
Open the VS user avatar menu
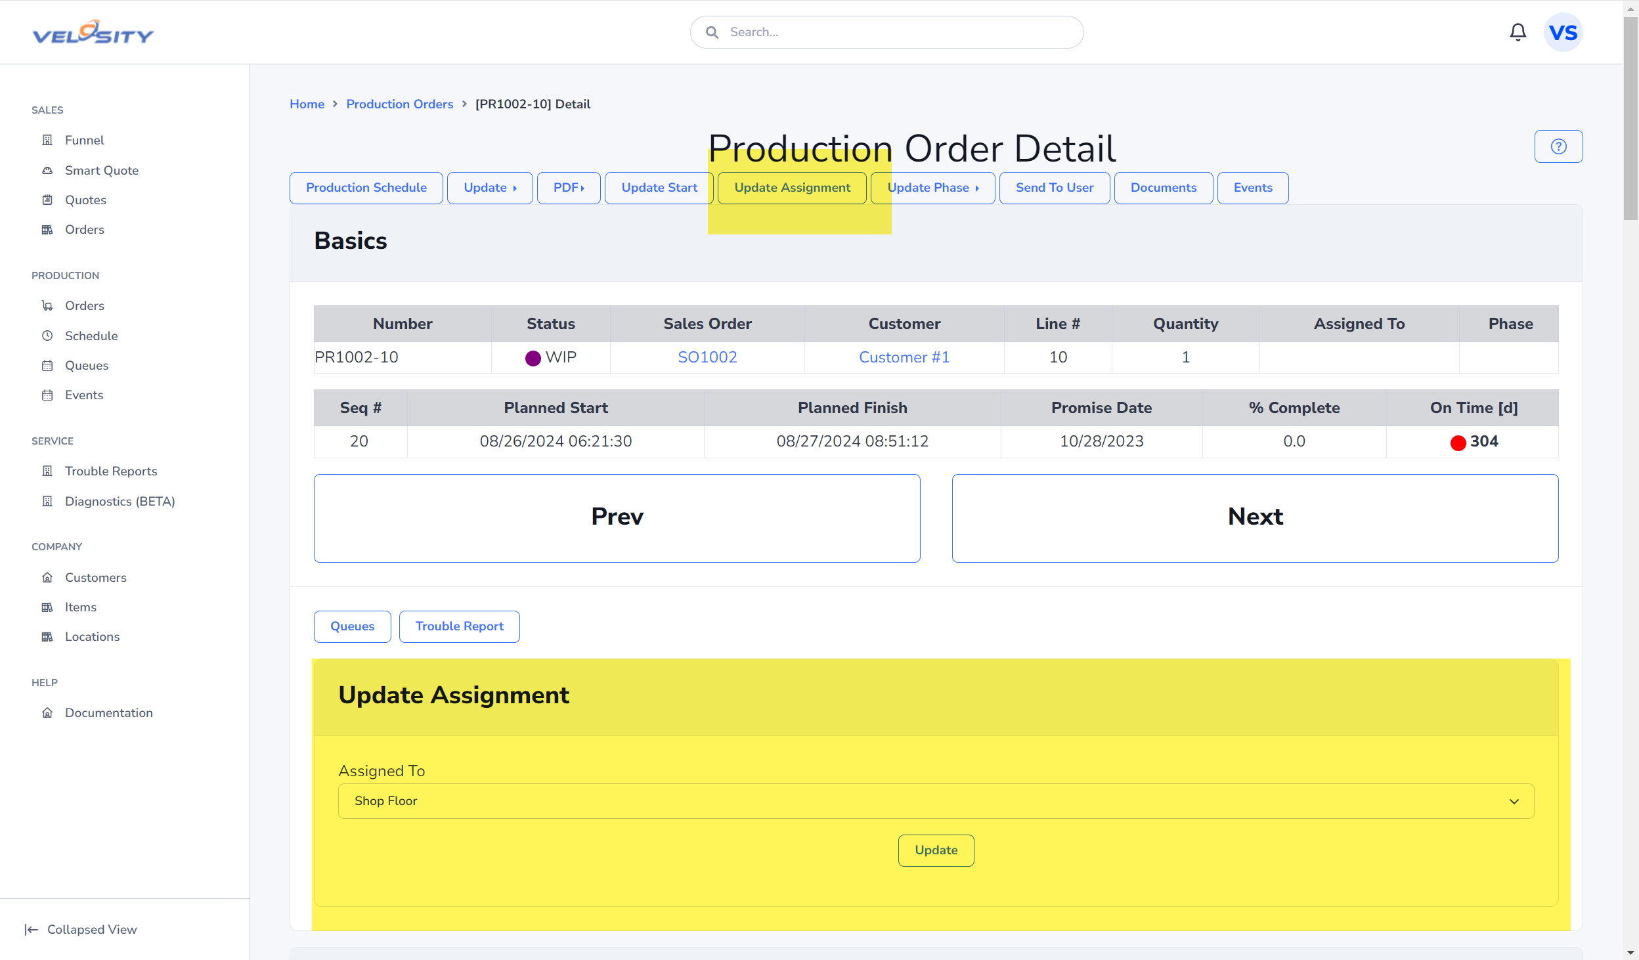(1563, 32)
